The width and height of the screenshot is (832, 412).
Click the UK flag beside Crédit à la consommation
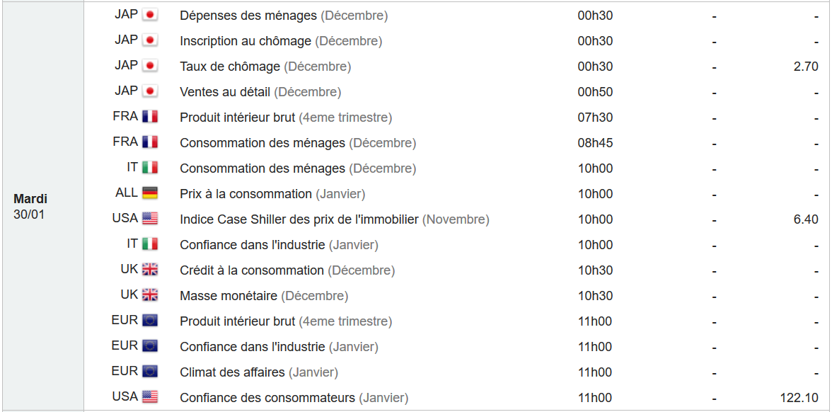click(x=150, y=270)
